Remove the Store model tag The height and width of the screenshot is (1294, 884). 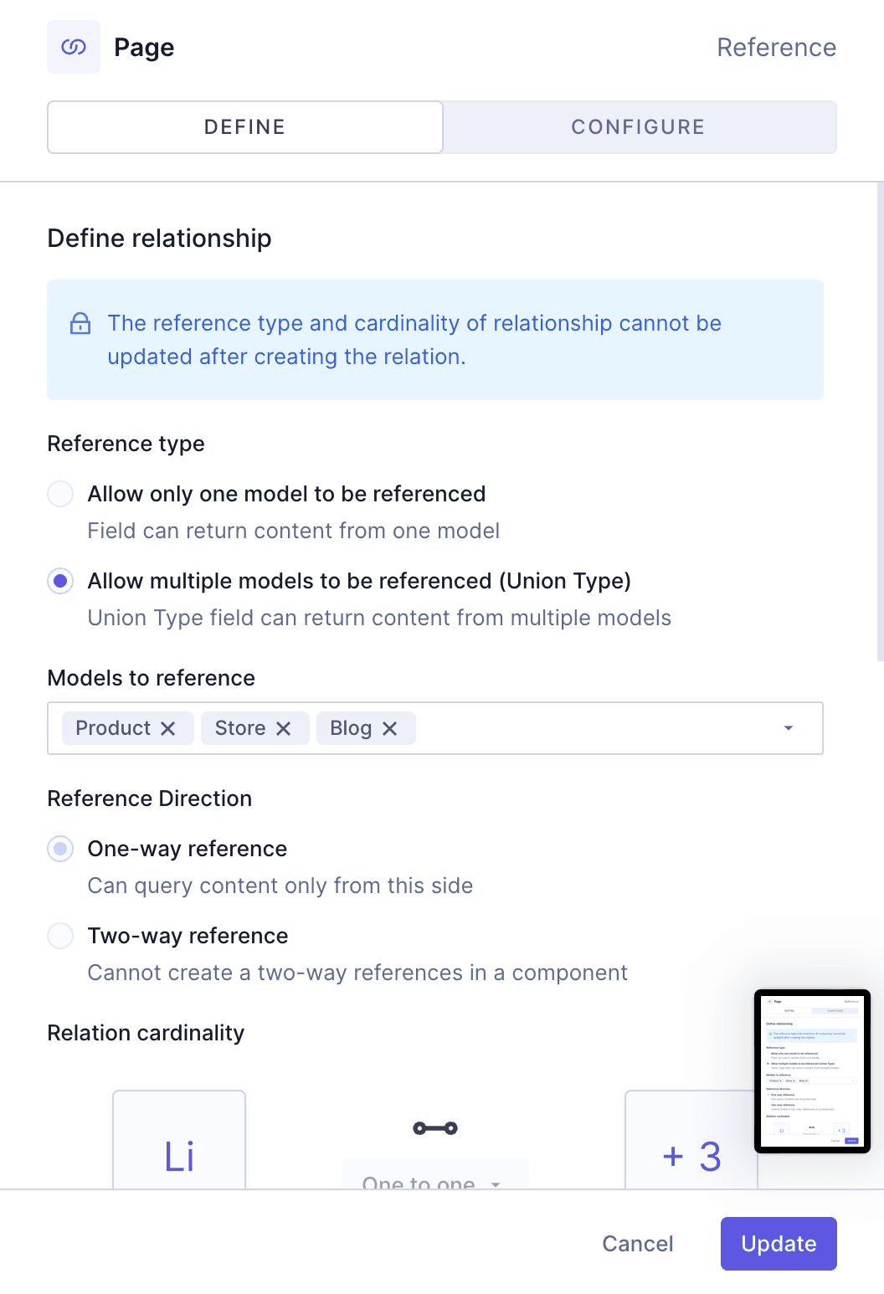pyautogui.click(x=284, y=728)
